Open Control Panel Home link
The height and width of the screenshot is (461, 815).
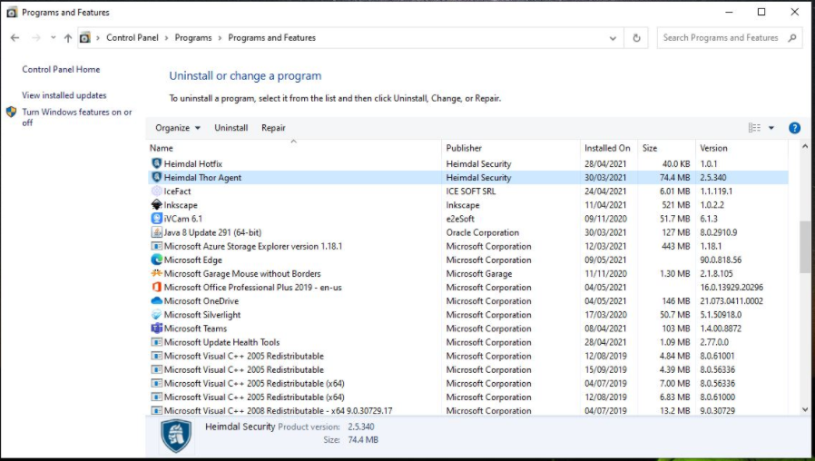click(61, 69)
